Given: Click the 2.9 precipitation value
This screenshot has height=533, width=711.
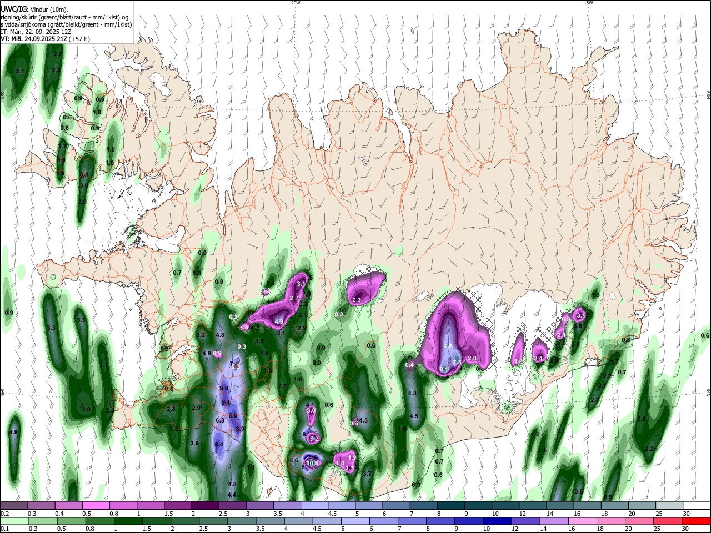Looking at the screenshot, I should 196,408.
